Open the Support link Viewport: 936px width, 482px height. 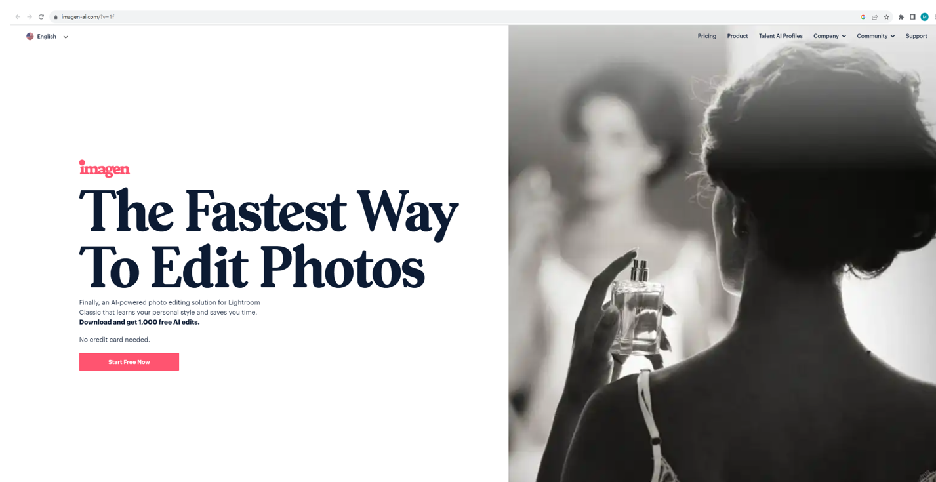tap(916, 36)
